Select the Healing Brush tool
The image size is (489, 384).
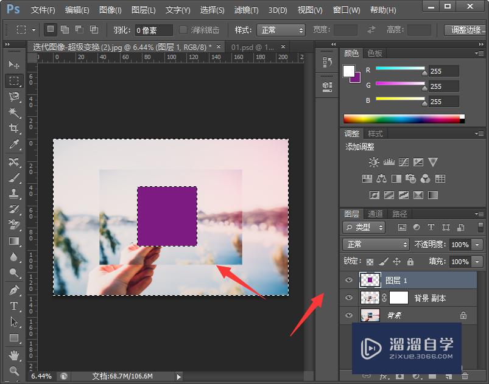14,162
